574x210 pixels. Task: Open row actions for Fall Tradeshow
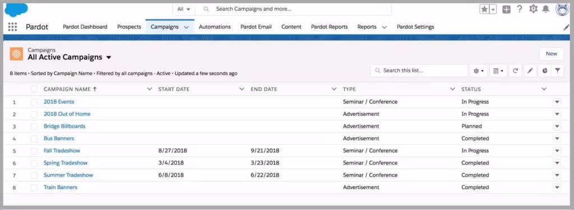click(x=557, y=151)
